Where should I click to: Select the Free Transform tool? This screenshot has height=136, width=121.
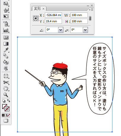pos(6,16)
